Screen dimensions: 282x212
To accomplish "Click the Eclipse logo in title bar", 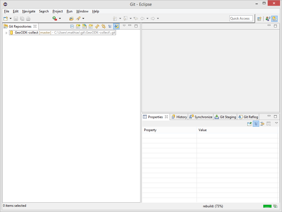I will click(x=5, y=4).
